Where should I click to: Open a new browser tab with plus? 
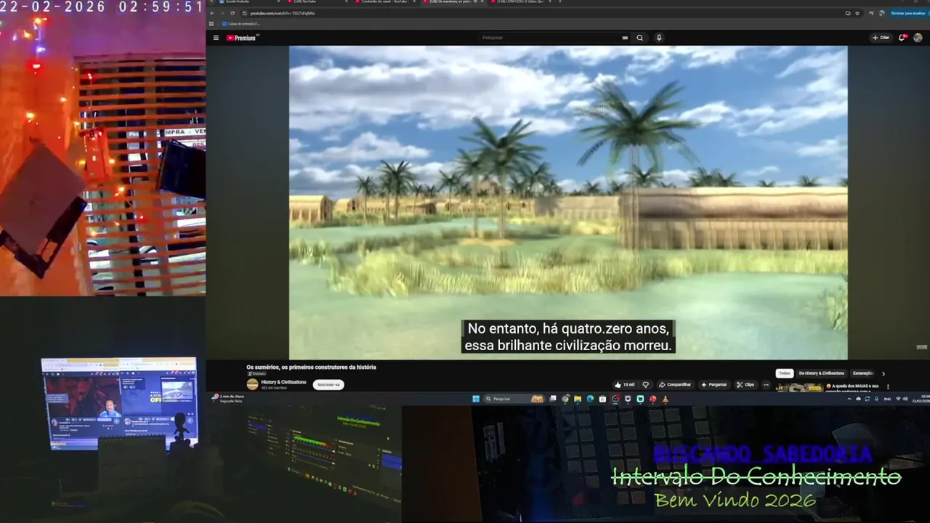click(560, 2)
